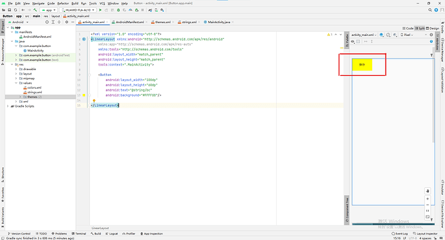Viewport: 445px width, 240px height.
Task: Click the Make Project hammer icon
Action: tap(35, 10)
